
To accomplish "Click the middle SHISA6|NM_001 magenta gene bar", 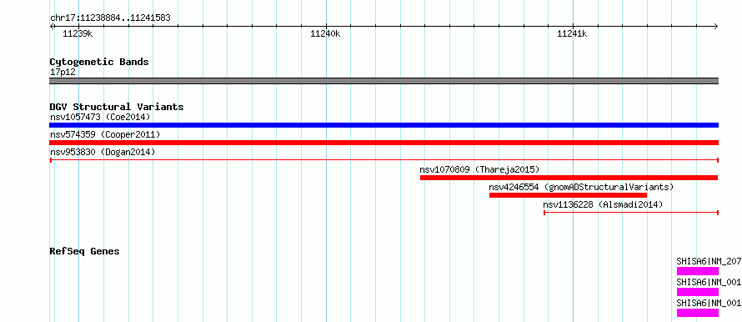I will pos(698,292).
